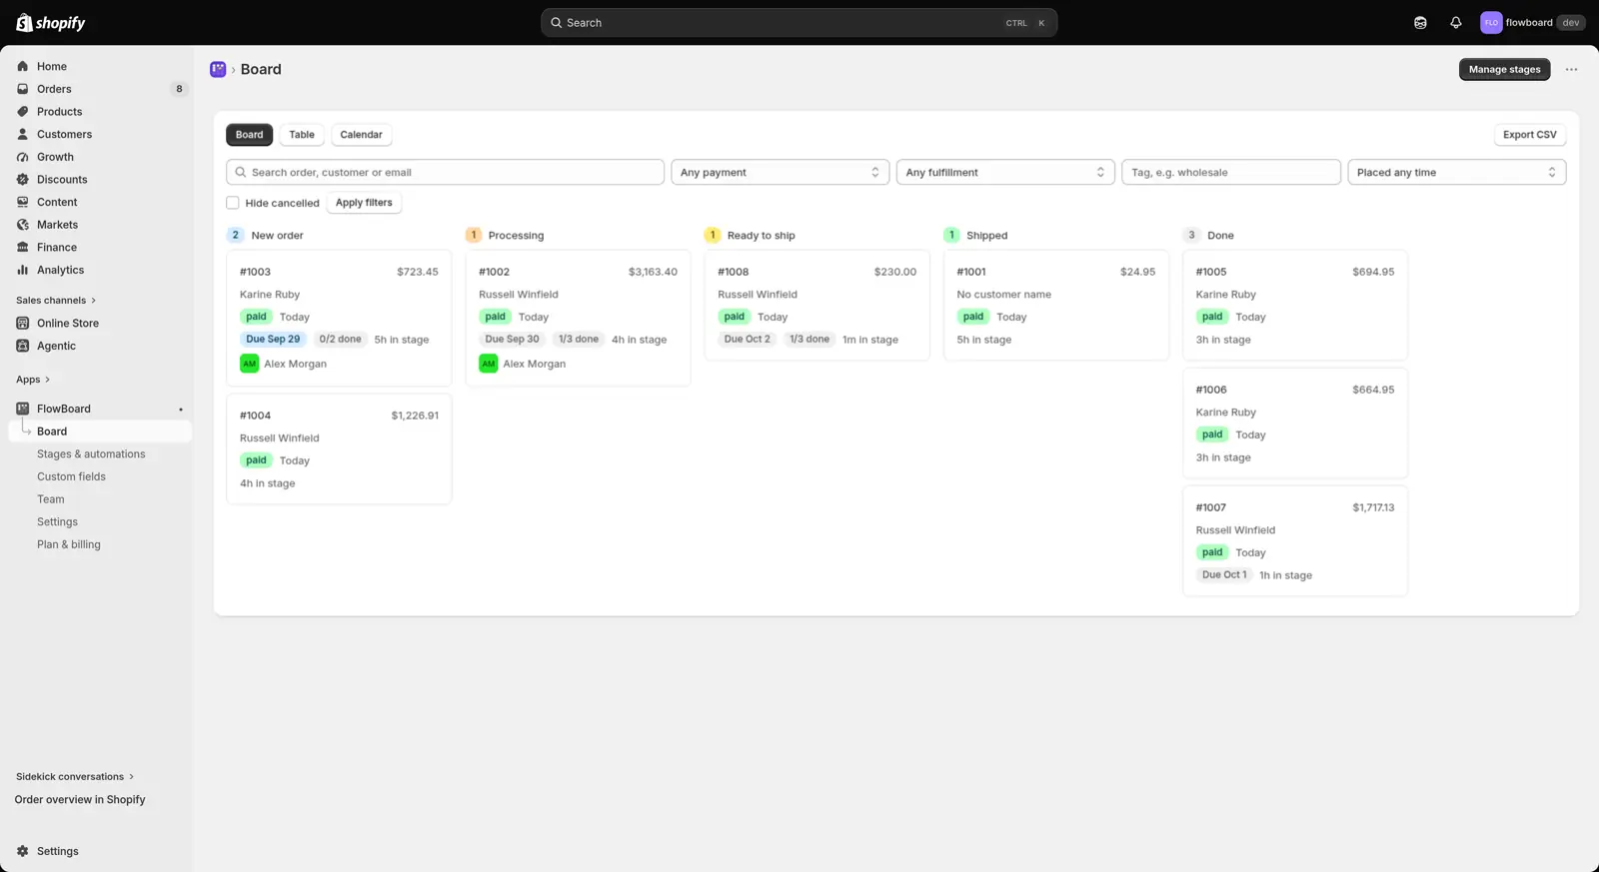Expand the Apps section
Viewport: 1599px width, 872px height.
33,380
